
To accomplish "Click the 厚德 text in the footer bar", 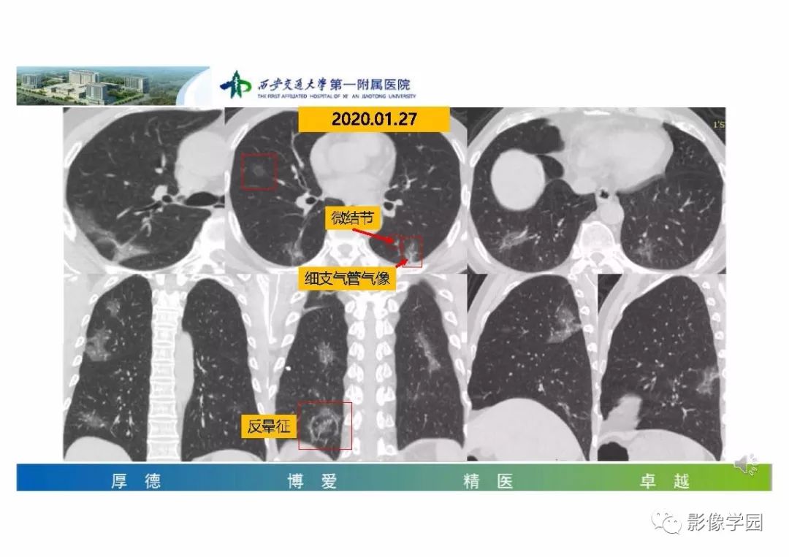I will [137, 481].
